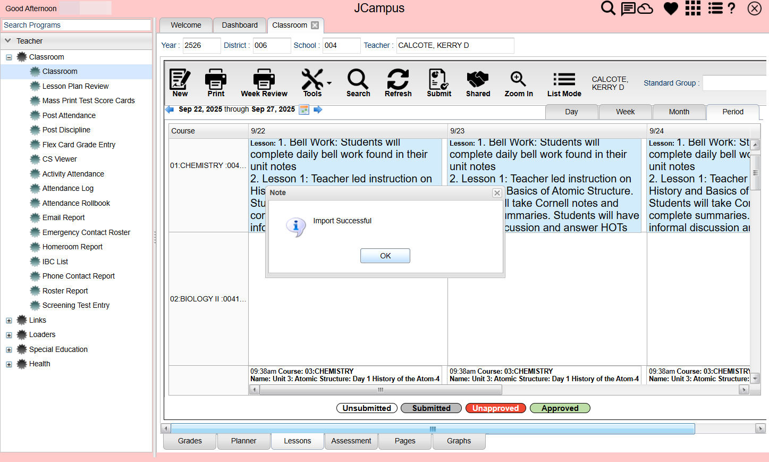Open the Graphs bottom tab
This screenshot has width=769, height=462.
click(x=459, y=441)
